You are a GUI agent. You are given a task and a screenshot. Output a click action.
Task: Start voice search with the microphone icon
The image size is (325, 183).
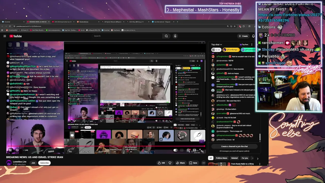pos(175,36)
